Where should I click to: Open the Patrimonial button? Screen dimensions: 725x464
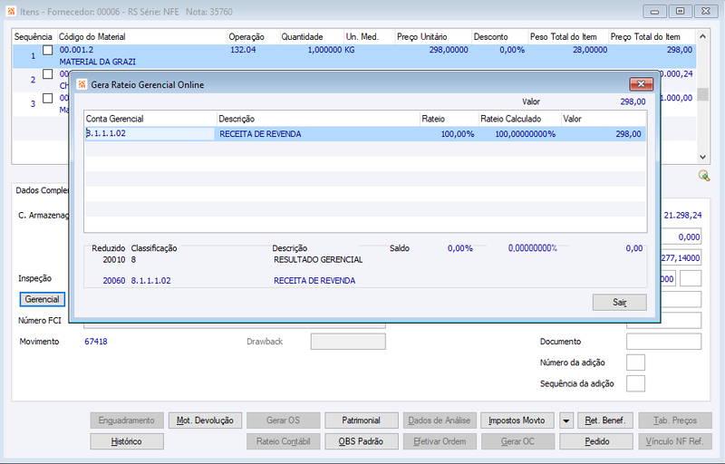[361, 420]
